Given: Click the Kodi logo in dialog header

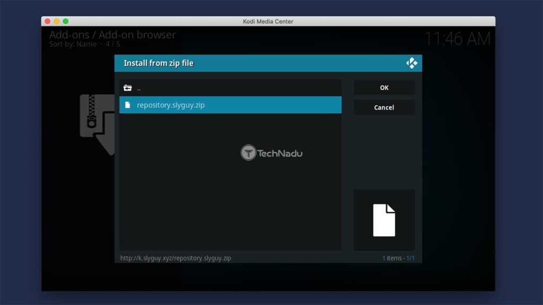Looking at the screenshot, I should coord(411,64).
